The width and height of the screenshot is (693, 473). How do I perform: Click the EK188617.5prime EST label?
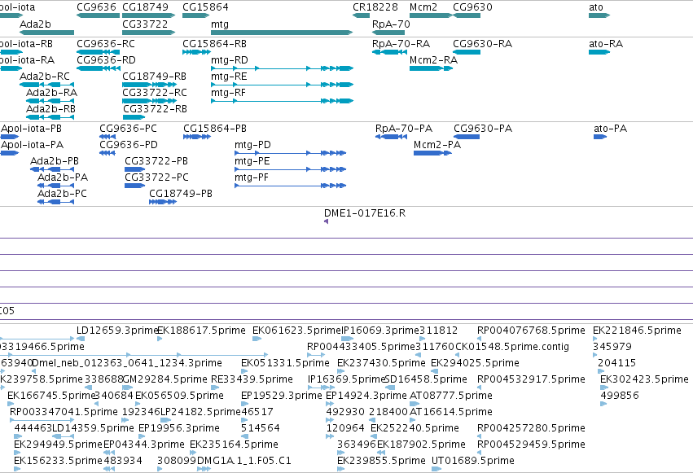coord(201,331)
